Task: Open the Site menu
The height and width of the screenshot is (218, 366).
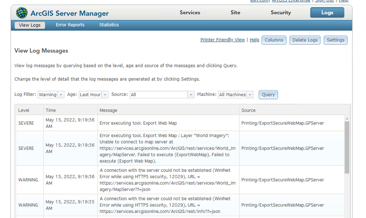Action: pyautogui.click(x=235, y=12)
